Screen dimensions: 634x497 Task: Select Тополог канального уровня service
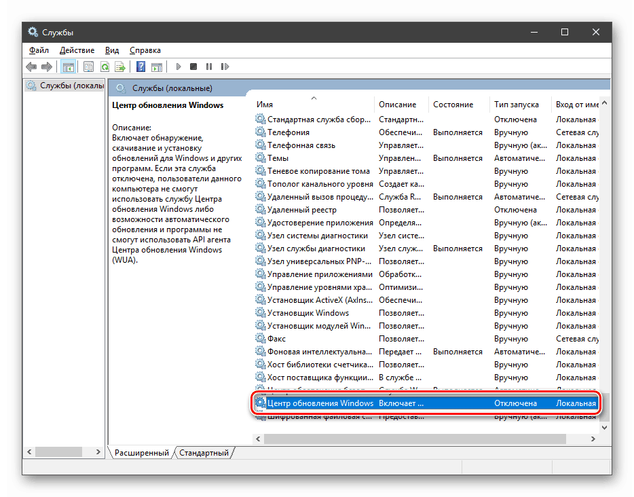click(x=426, y=184)
